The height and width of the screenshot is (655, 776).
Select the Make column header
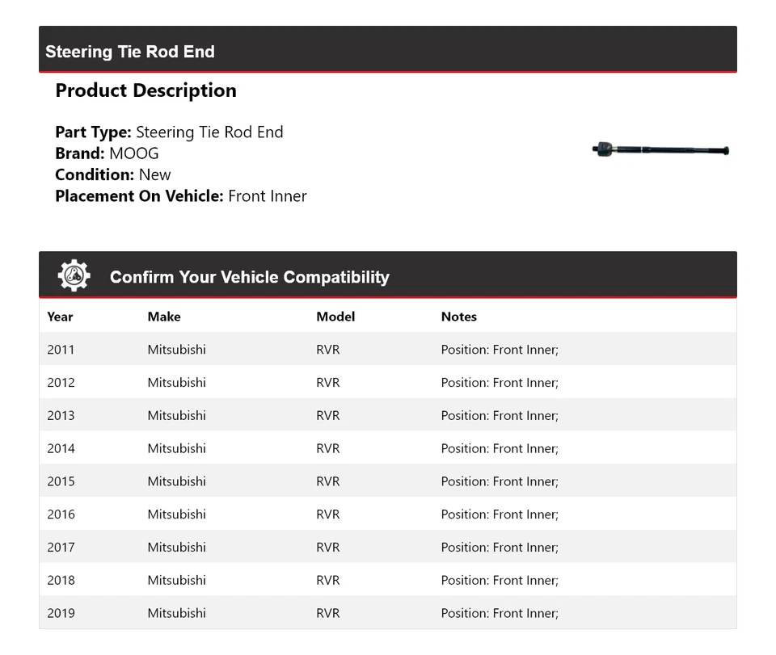point(164,317)
